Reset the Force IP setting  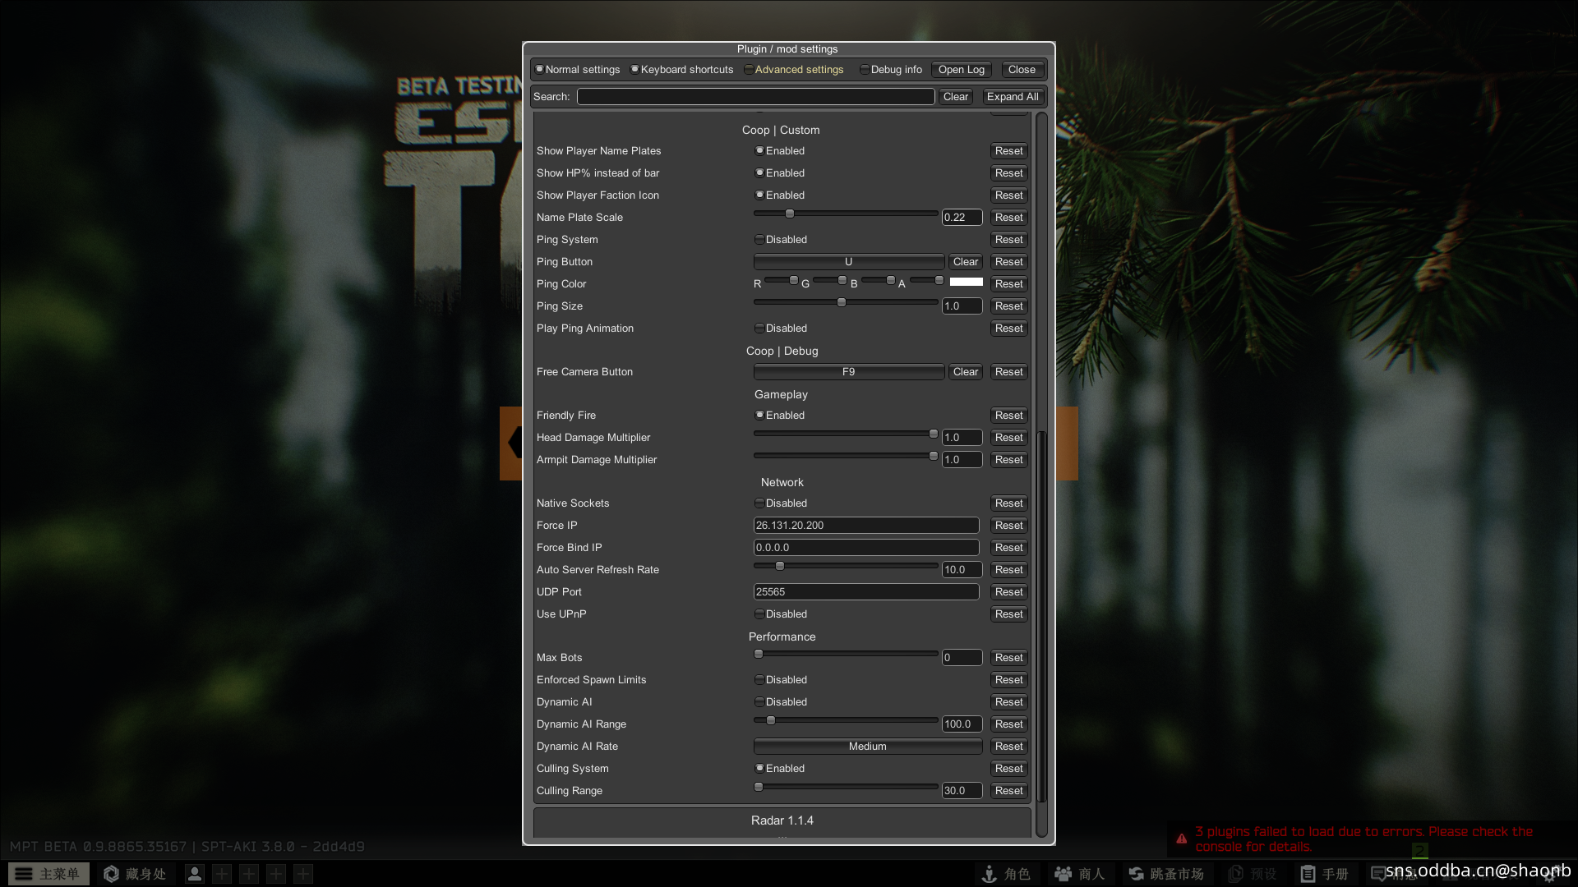tap(1008, 525)
